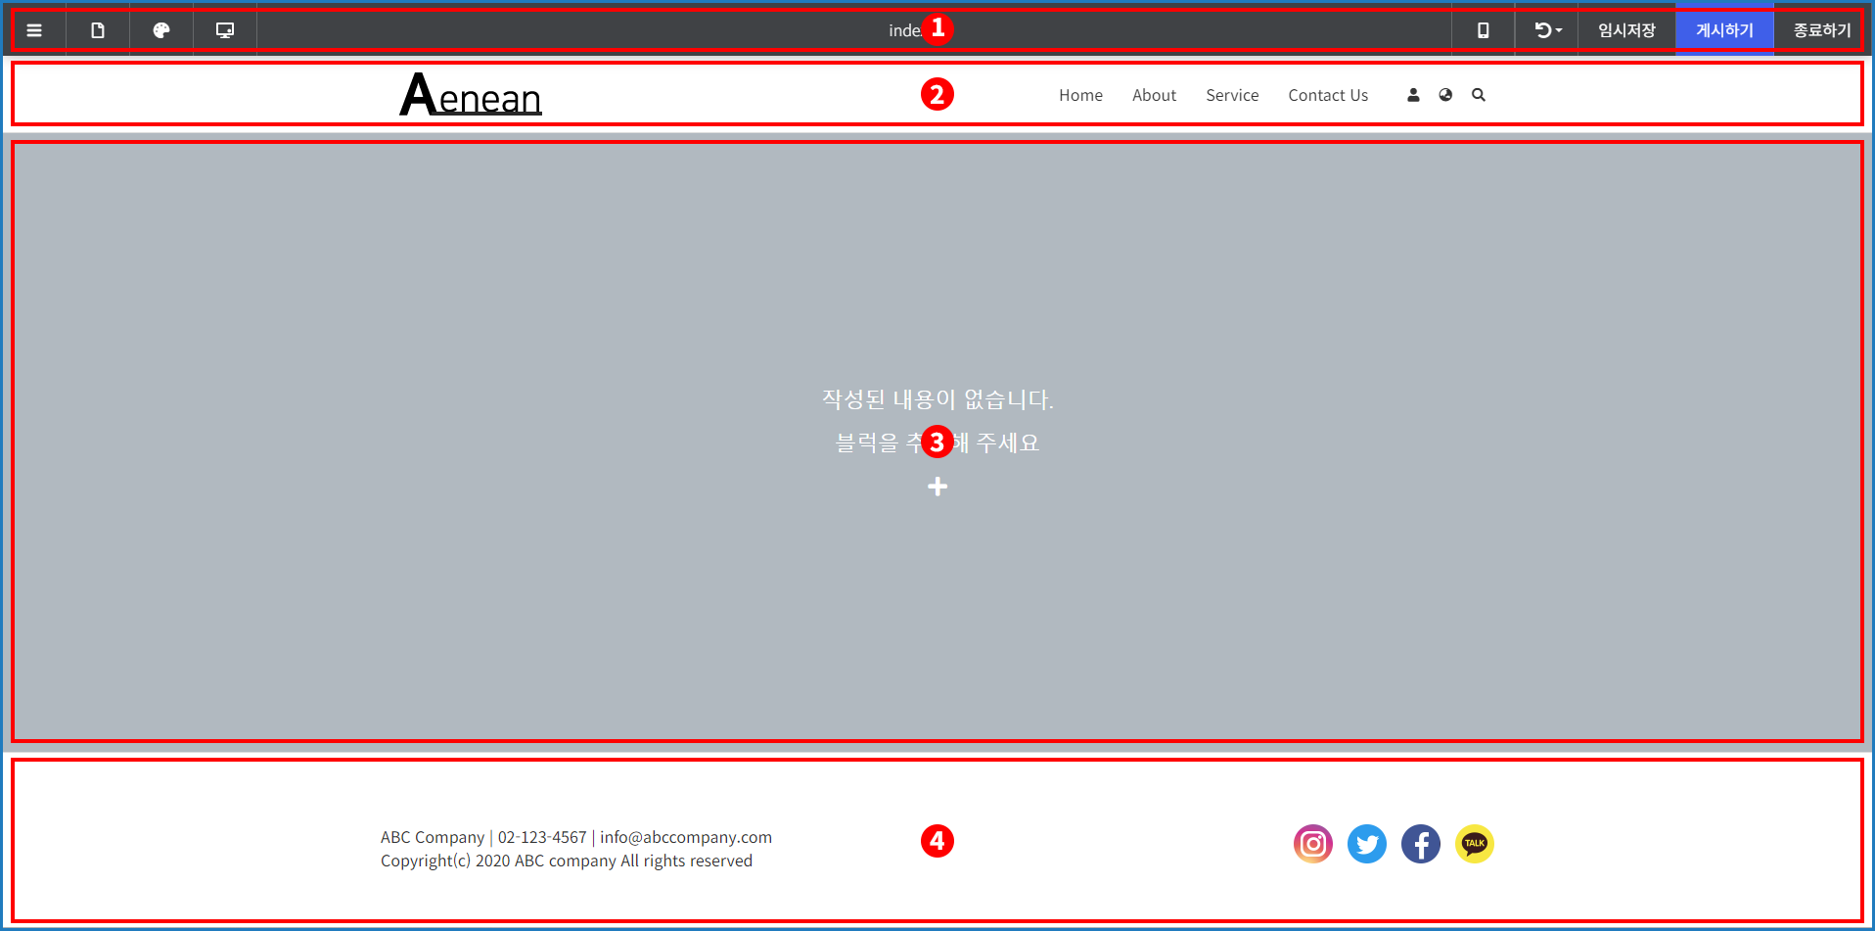
Task: Add a block with the plus icon
Action: [x=937, y=487]
